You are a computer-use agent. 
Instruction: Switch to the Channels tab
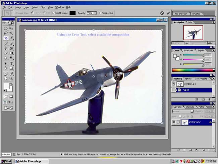pyautogui.click(x=189, y=107)
